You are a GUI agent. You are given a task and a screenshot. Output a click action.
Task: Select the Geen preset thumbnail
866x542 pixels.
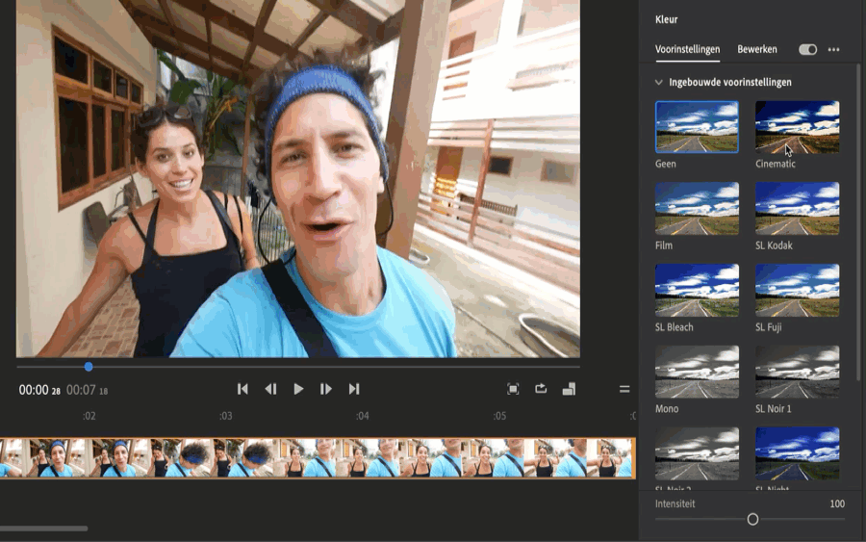pos(697,127)
